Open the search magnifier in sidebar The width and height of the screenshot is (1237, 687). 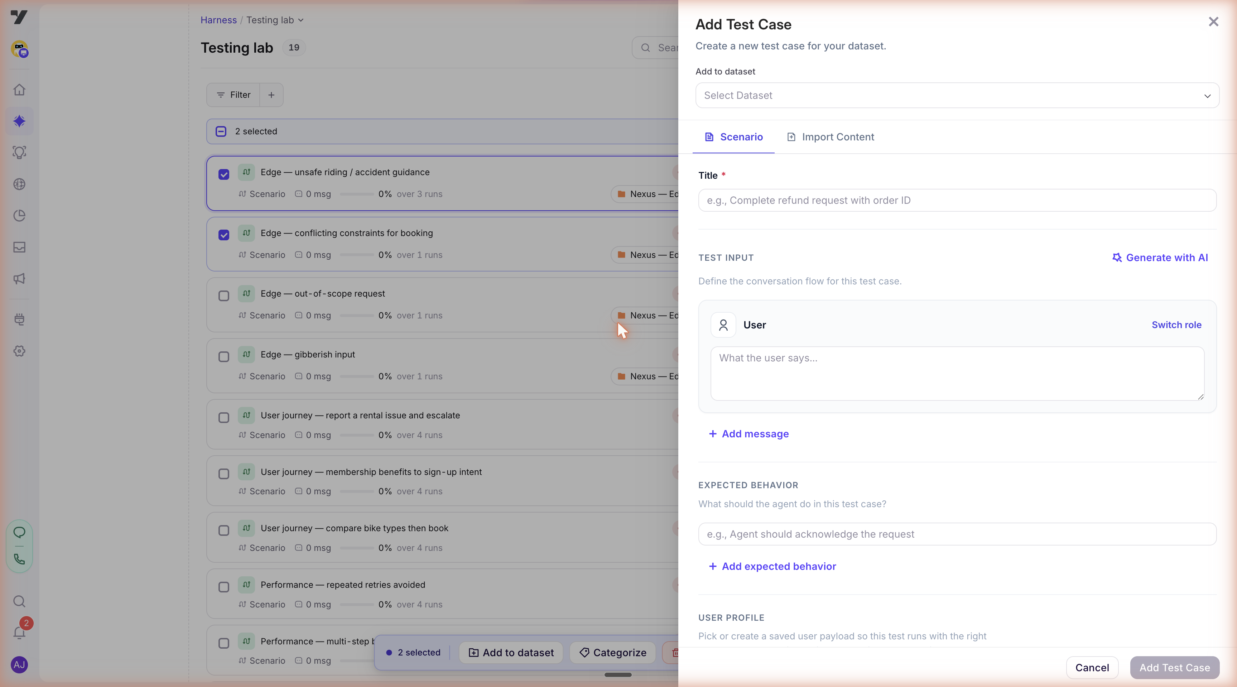point(19,601)
